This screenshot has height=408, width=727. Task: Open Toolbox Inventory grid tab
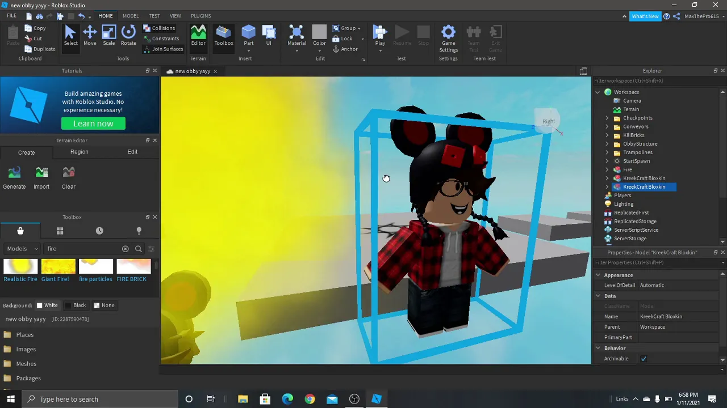click(60, 231)
